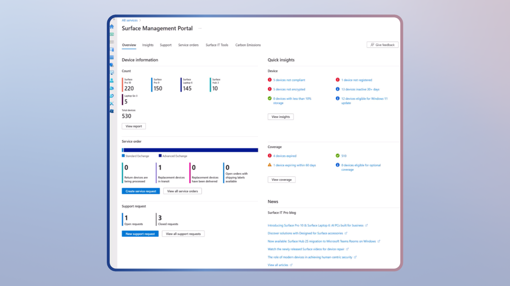This screenshot has height=286, width=510.
Task: Click green check icon beside less than 10% storage
Action: click(270, 98)
